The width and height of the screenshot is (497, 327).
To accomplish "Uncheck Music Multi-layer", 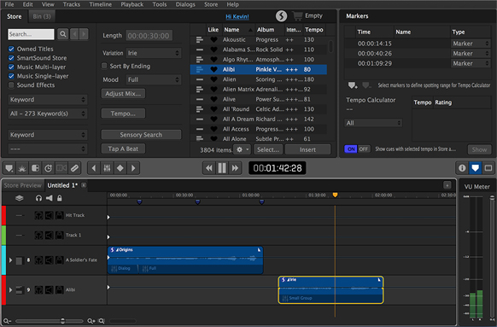I will click(x=11, y=67).
